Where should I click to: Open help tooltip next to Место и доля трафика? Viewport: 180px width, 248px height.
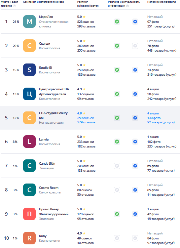click(x=14, y=6)
